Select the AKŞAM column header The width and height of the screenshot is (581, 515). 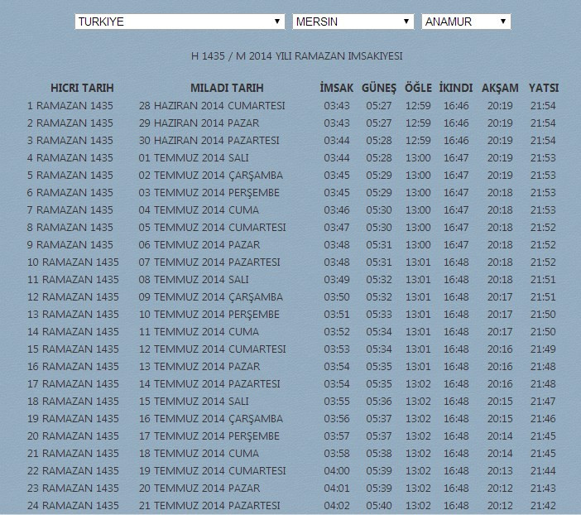[x=500, y=88]
